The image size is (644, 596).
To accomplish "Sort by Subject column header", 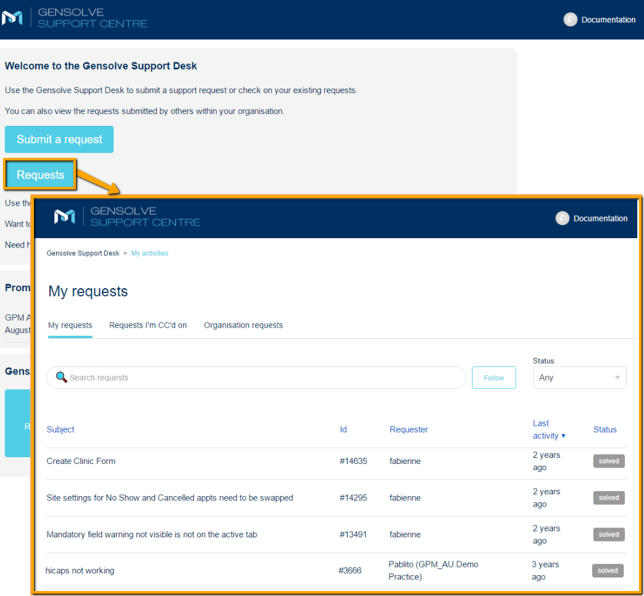I will (x=60, y=429).
